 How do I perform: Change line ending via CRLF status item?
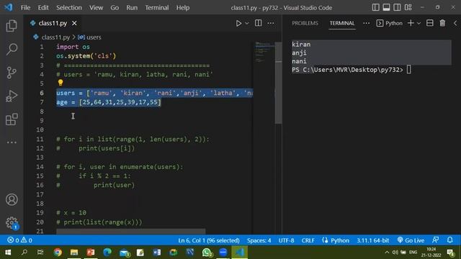pyautogui.click(x=308, y=240)
